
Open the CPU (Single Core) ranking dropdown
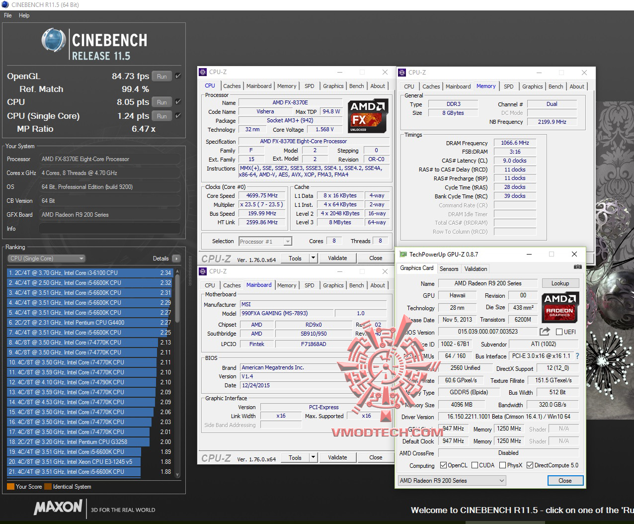pyautogui.click(x=46, y=259)
